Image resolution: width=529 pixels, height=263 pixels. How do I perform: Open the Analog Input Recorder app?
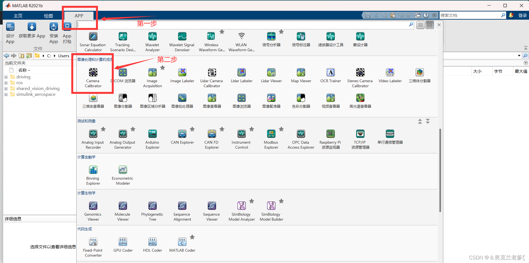[93, 139]
